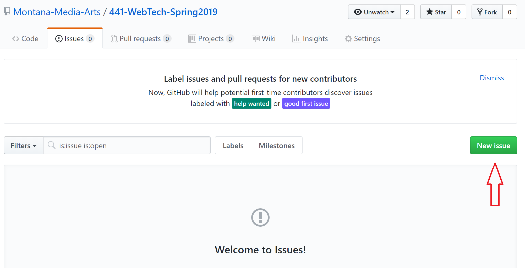Click the 'good first issue' purple label

click(306, 104)
